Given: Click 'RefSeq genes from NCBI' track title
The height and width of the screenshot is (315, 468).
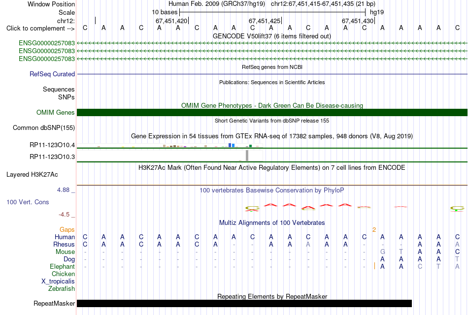Looking at the screenshot, I should [272, 67].
